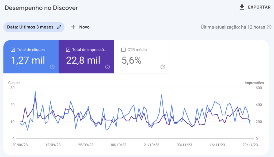274x157 pixels.
Task: Click the 16/11/23 date on the chart axis
Action: (217, 145)
